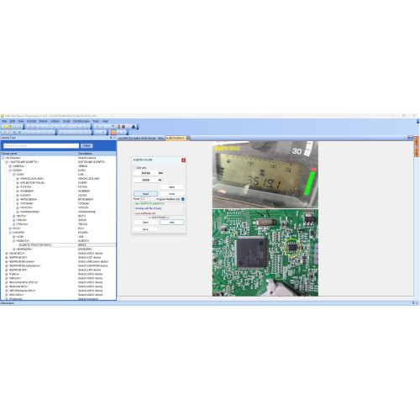Select KUBOTA TRACTOR 9S512 tree entry
This screenshot has width=420, height=420.
tap(35, 245)
